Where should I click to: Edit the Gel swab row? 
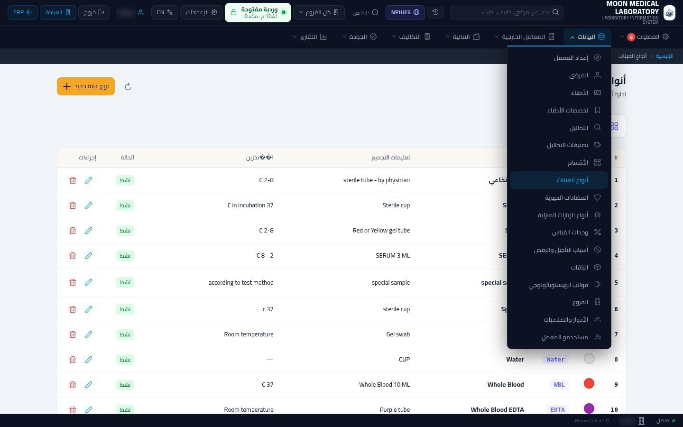click(89, 334)
